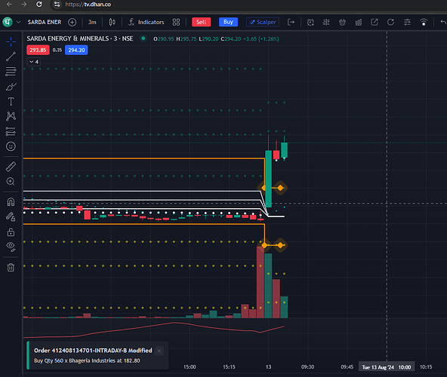Open the Dhan logo account dropdown

tap(11, 22)
